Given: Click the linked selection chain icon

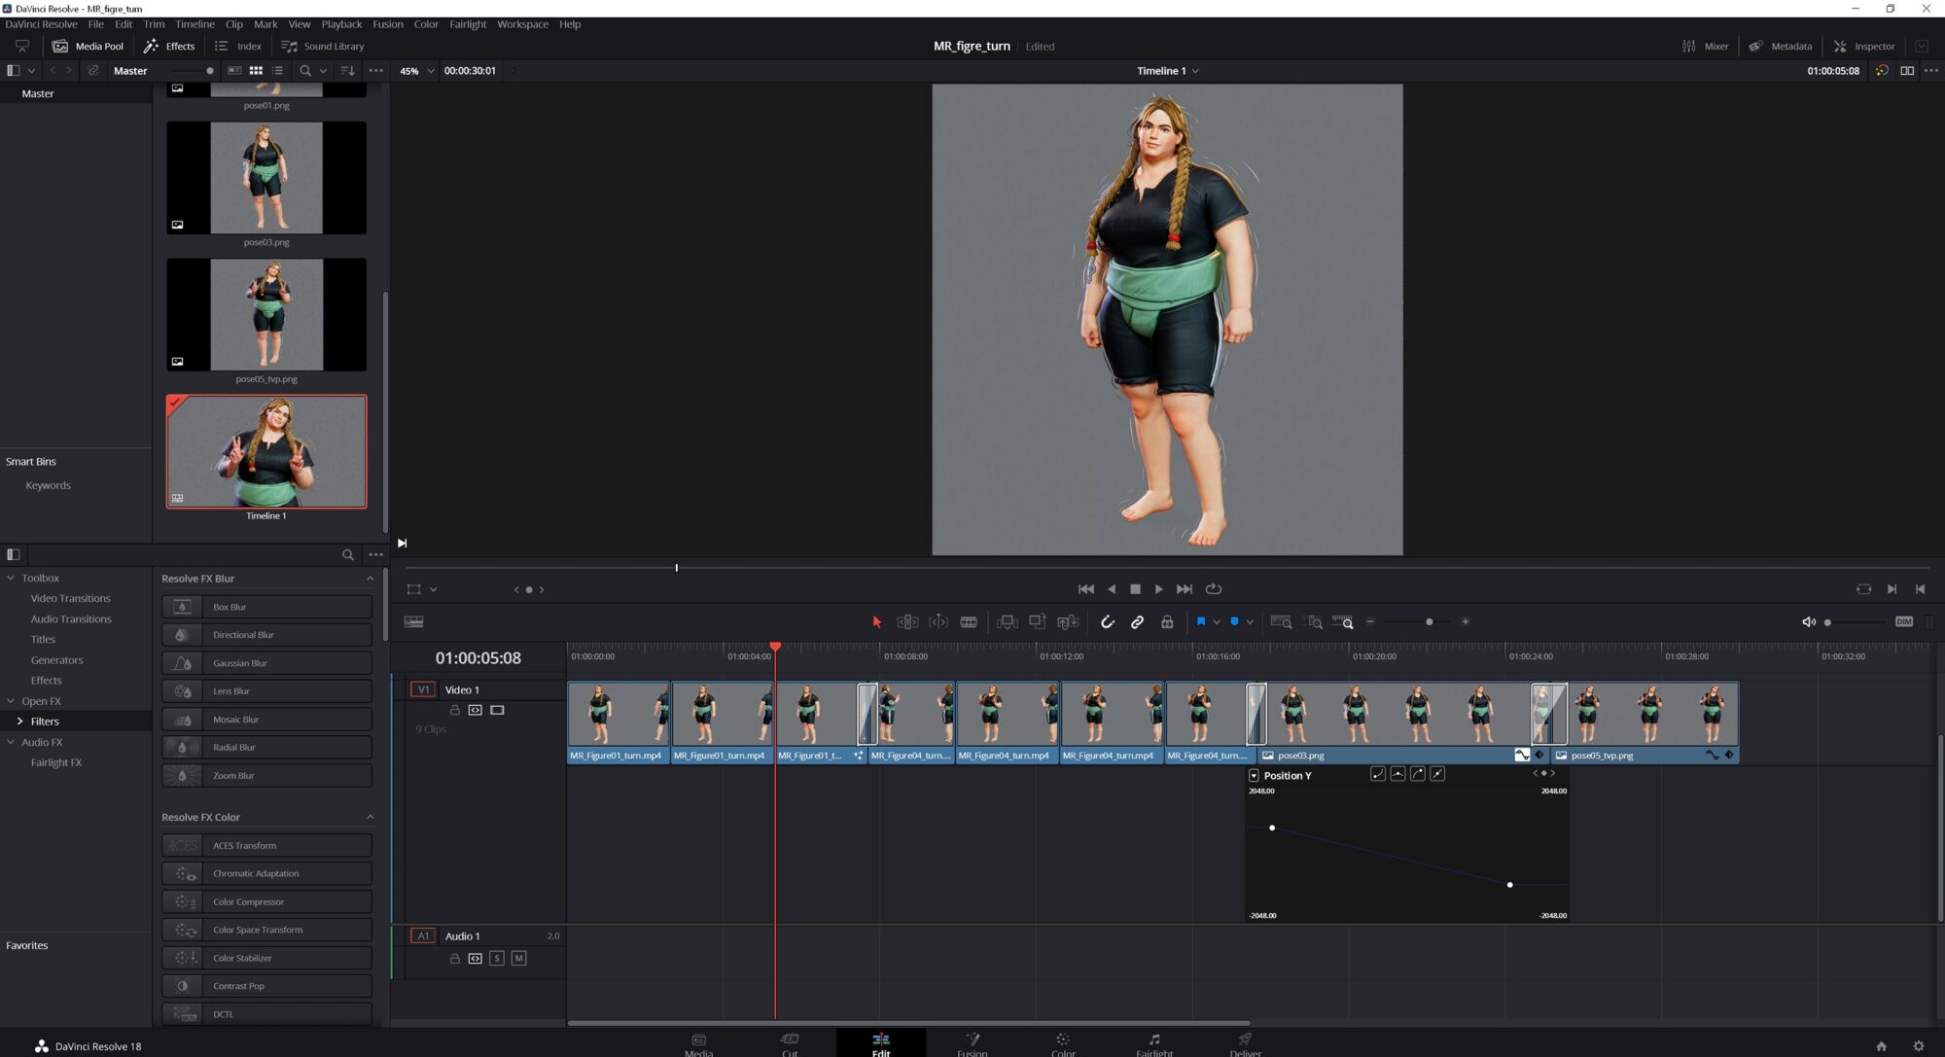Looking at the screenshot, I should pos(1137,622).
